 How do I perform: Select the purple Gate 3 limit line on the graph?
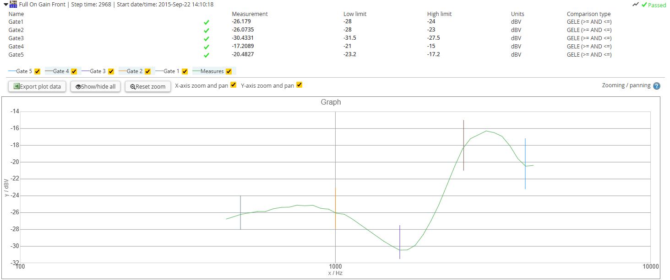tap(400, 242)
